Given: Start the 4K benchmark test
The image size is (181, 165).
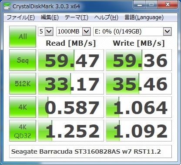Looking at the screenshot, I should point(23,107).
